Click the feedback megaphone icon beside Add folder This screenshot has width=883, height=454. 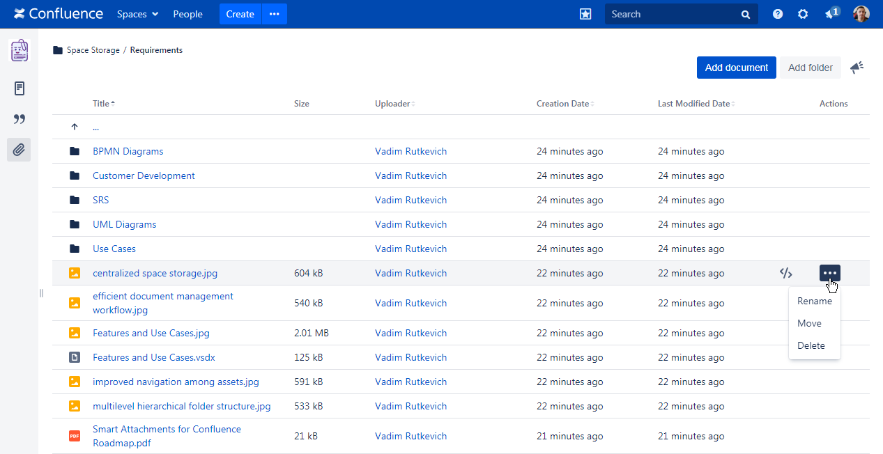pos(857,68)
